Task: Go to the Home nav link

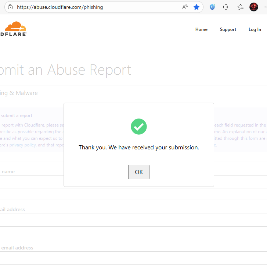Action: pos(201,29)
